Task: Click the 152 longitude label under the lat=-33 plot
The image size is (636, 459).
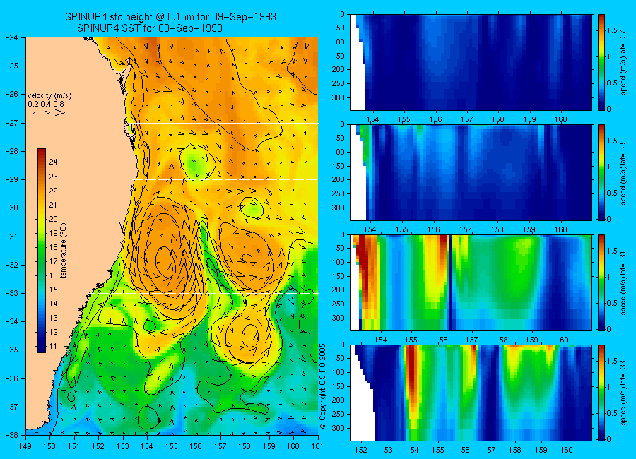Action: coord(360,450)
